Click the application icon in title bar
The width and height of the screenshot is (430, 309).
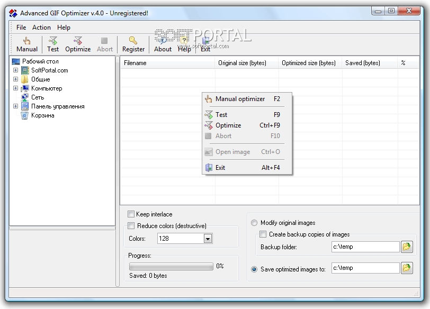tap(13, 13)
